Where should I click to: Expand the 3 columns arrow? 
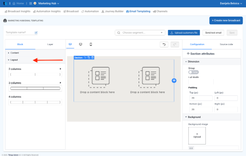[x=60, y=83]
